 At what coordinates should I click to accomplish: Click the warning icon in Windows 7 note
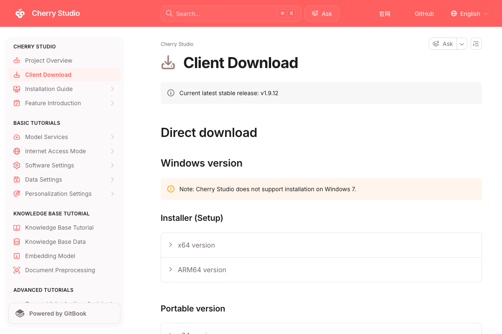pyautogui.click(x=171, y=189)
